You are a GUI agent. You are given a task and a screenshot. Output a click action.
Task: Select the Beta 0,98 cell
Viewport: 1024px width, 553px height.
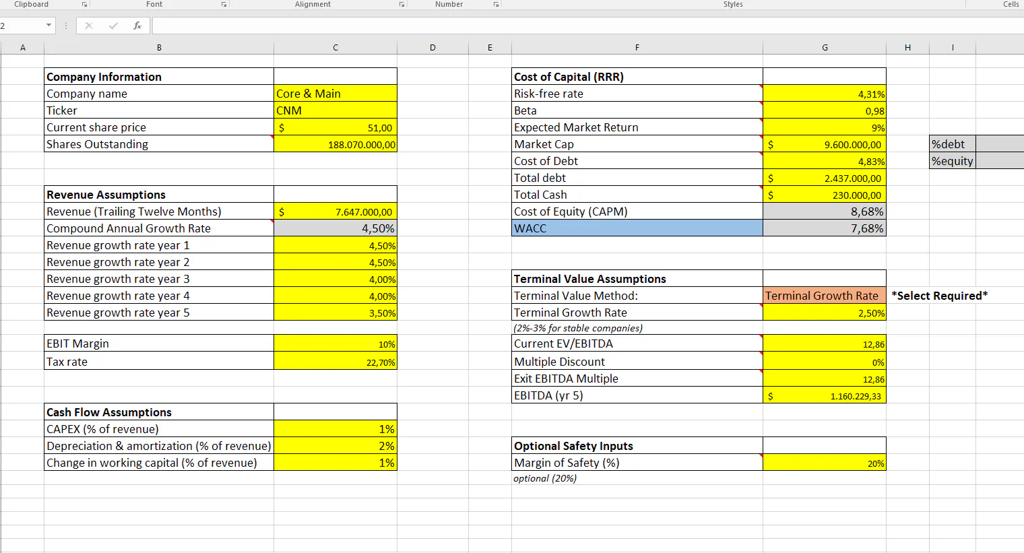pyautogui.click(x=825, y=110)
